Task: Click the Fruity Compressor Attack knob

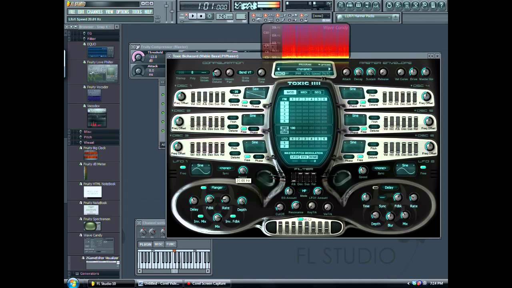Action: tap(139, 71)
